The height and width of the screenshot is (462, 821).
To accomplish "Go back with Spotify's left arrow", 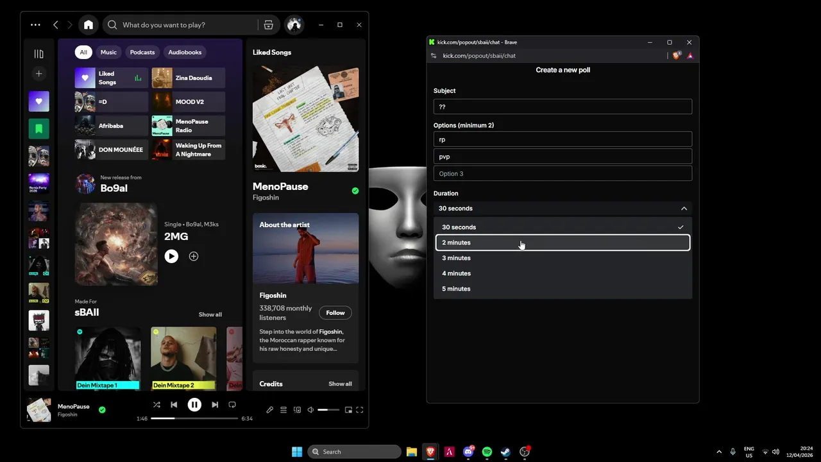I will (x=56, y=25).
